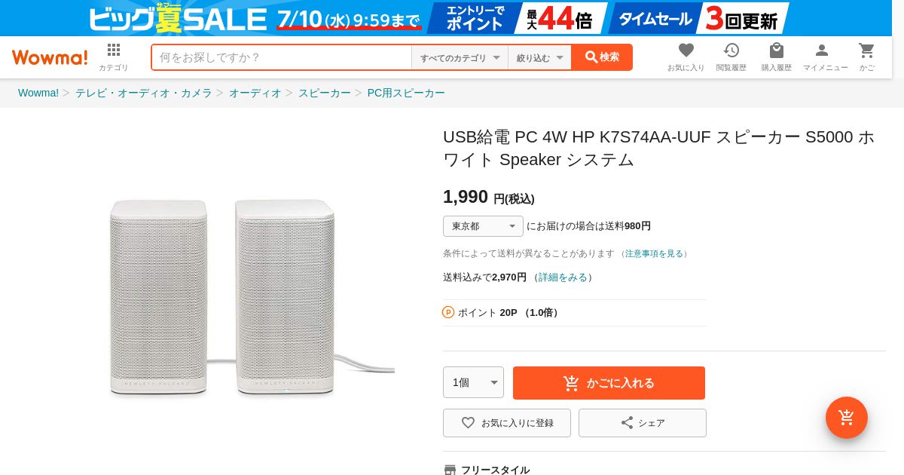Click the Wowma! logo
This screenshot has width=904, height=475.
click(50, 57)
